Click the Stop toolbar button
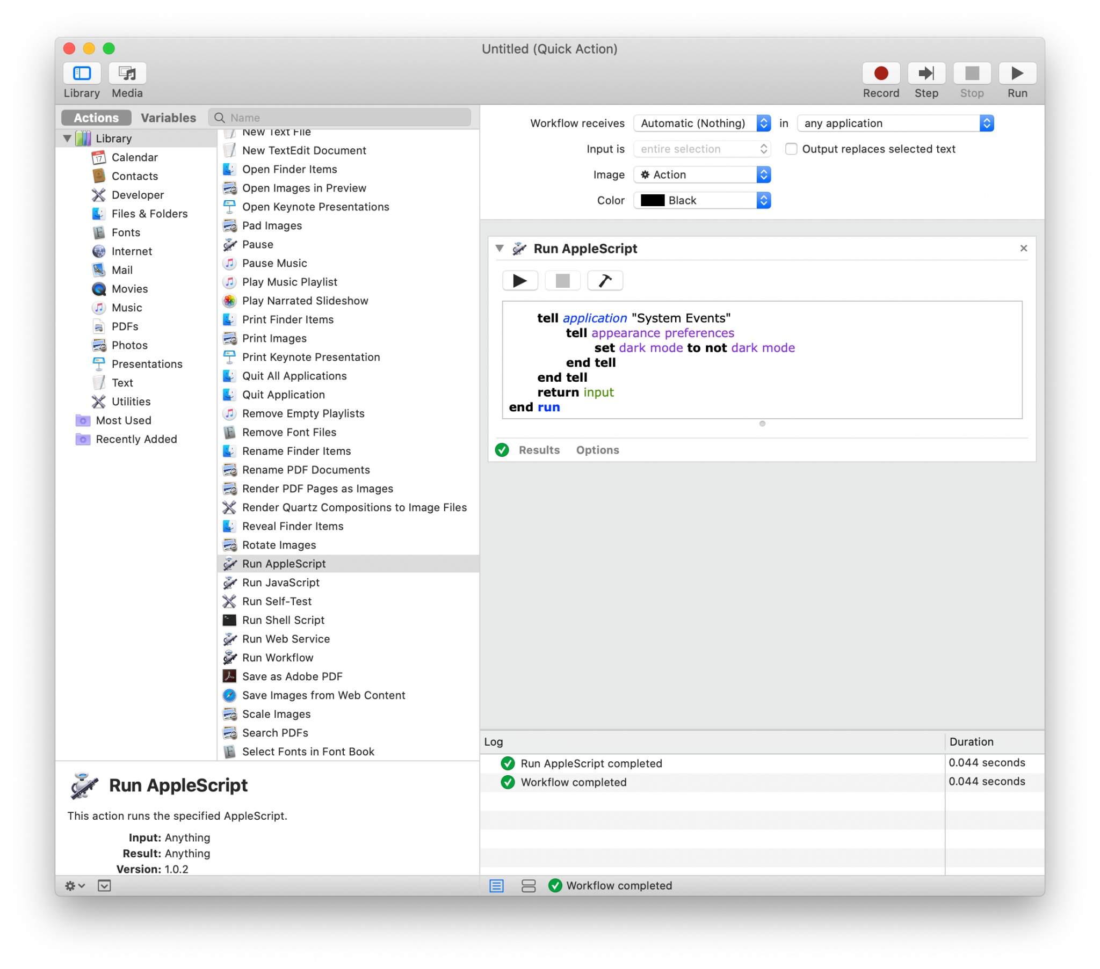The width and height of the screenshot is (1100, 969). click(972, 73)
